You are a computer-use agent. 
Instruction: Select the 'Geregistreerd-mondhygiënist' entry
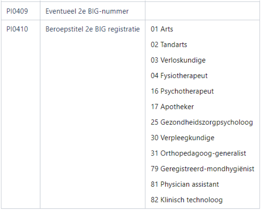(207, 169)
